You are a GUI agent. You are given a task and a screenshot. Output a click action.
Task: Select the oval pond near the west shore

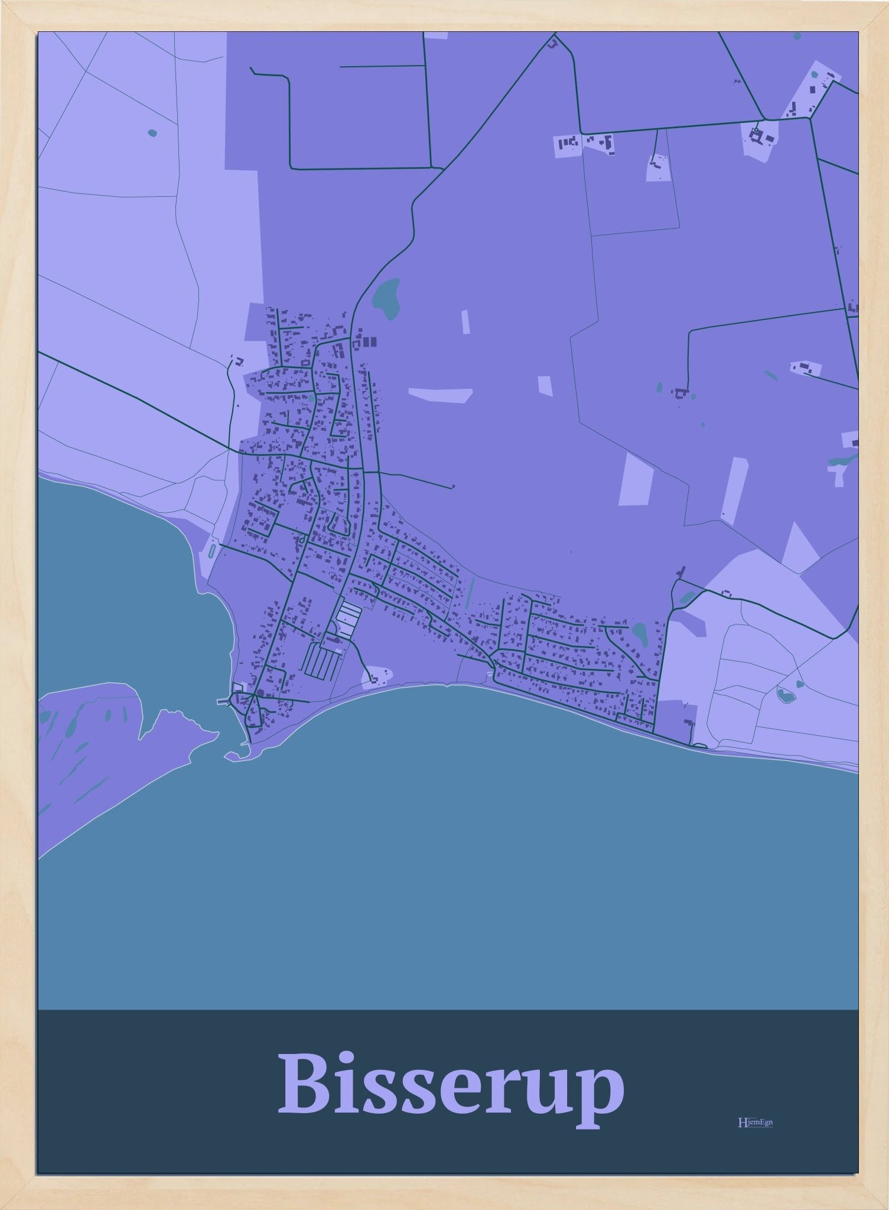click(211, 551)
